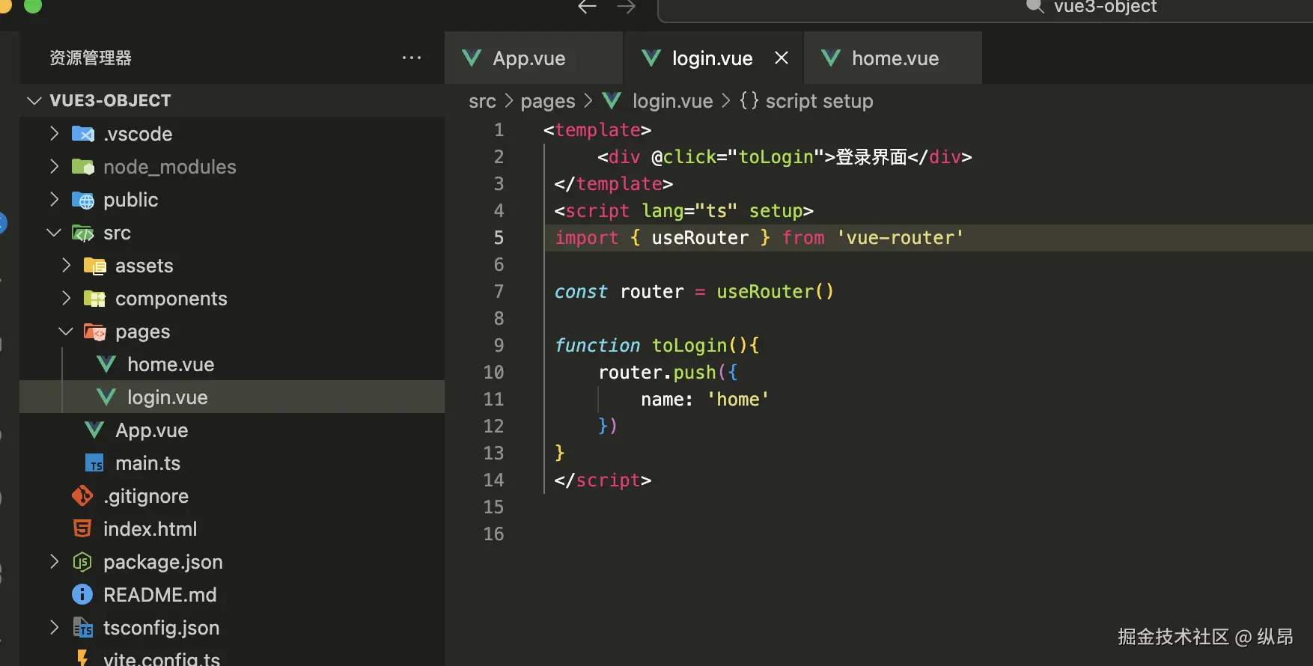Click the node_modules folder icon
Screen dimensions: 1313x666
click(83, 167)
